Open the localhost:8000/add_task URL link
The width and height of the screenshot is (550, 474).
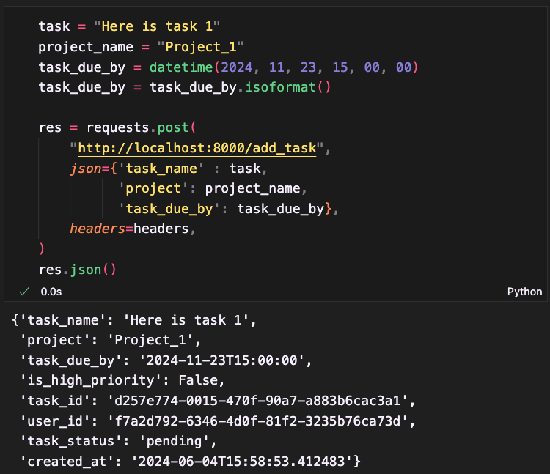tap(197, 149)
